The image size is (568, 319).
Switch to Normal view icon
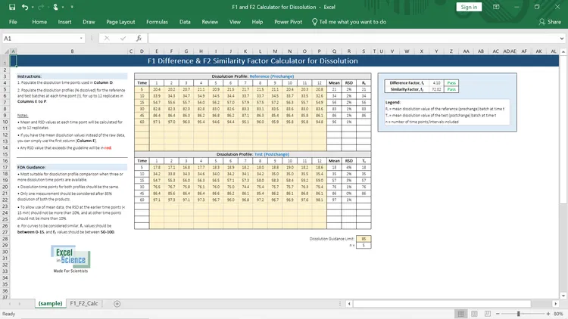click(460, 314)
